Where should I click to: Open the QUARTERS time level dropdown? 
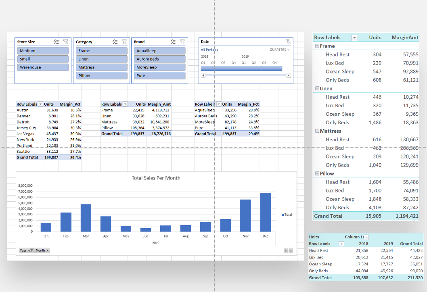[x=279, y=50]
